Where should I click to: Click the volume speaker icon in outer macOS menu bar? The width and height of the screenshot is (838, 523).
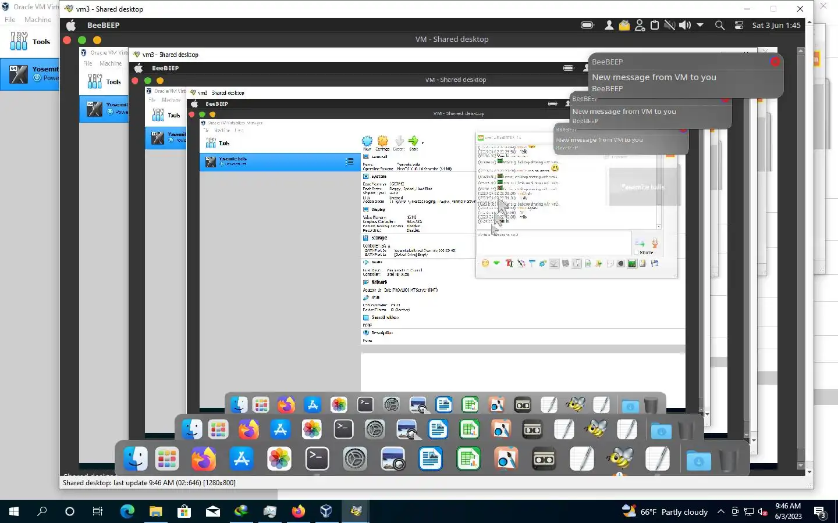pyautogui.click(x=685, y=25)
